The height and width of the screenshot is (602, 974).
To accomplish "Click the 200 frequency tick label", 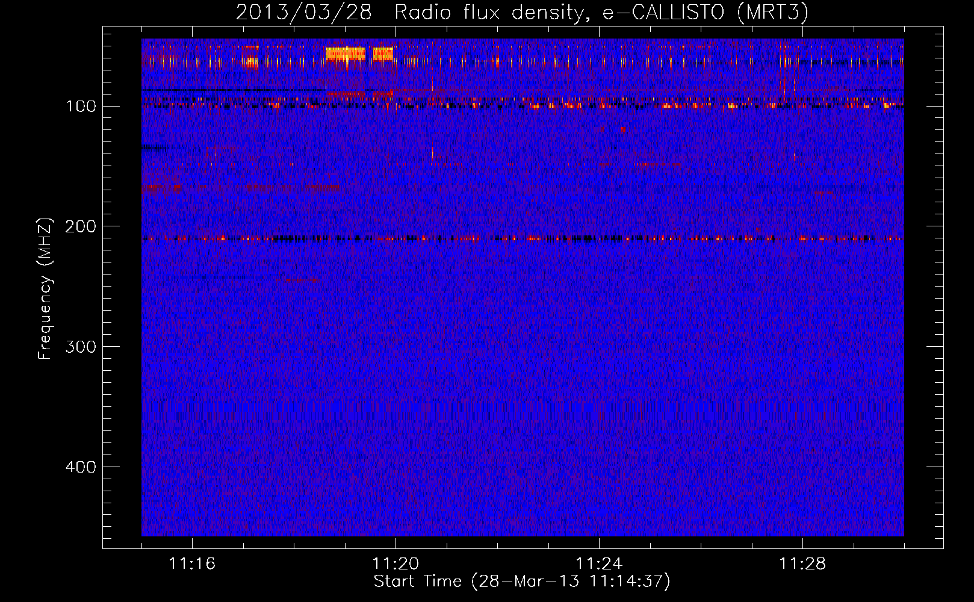I will click(81, 226).
